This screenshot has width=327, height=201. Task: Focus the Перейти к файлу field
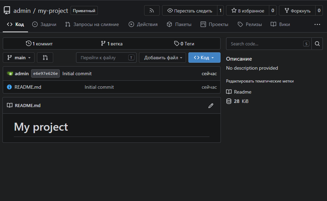pyautogui.click(x=106, y=58)
